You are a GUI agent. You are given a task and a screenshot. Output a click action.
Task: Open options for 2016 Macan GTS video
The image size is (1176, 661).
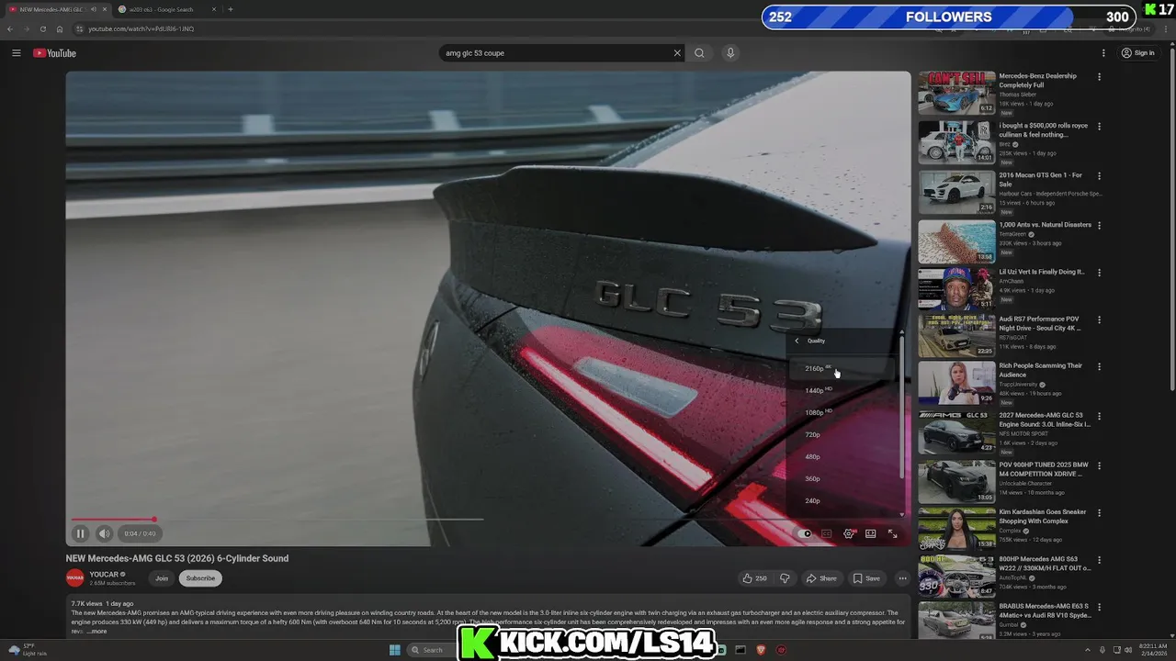coord(1099,177)
